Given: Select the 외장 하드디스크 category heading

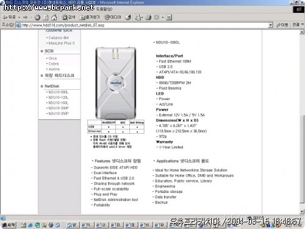Looking at the screenshot, I should (59, 76).
